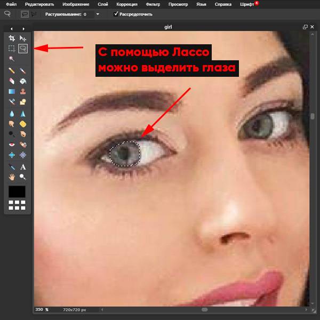Select the Red Eye Reduction tool
The image size is (320, 320).
point(12,145)
